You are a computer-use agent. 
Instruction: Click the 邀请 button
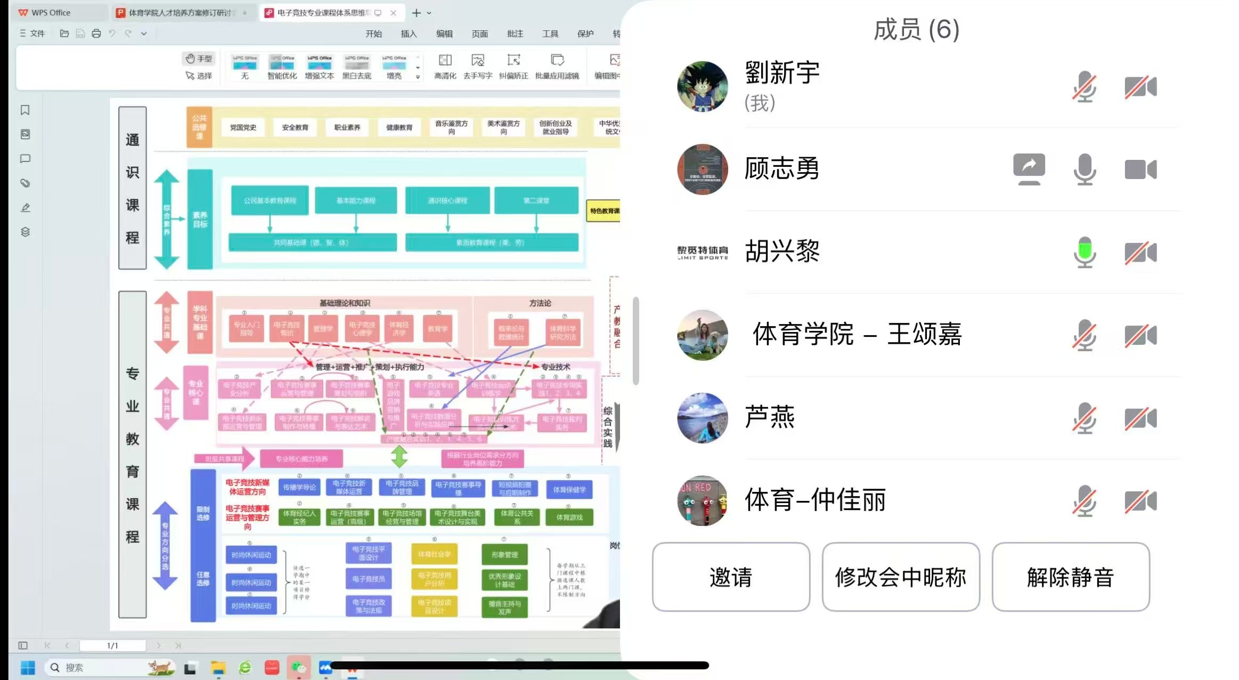(x=731, y=577)
